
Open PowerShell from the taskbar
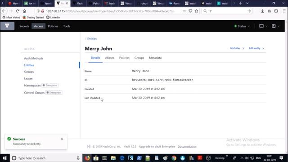pyautogui.click(x=139, y=158)
